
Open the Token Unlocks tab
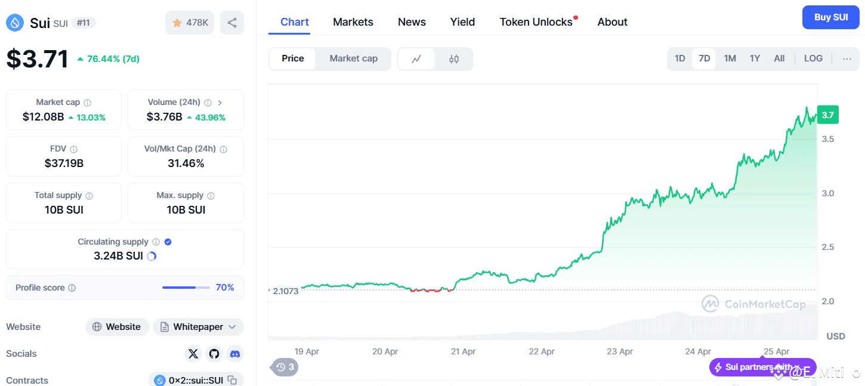536,22
